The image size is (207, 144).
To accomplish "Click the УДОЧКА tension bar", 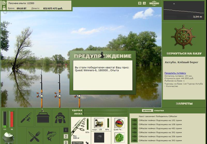I will (105, 110).
